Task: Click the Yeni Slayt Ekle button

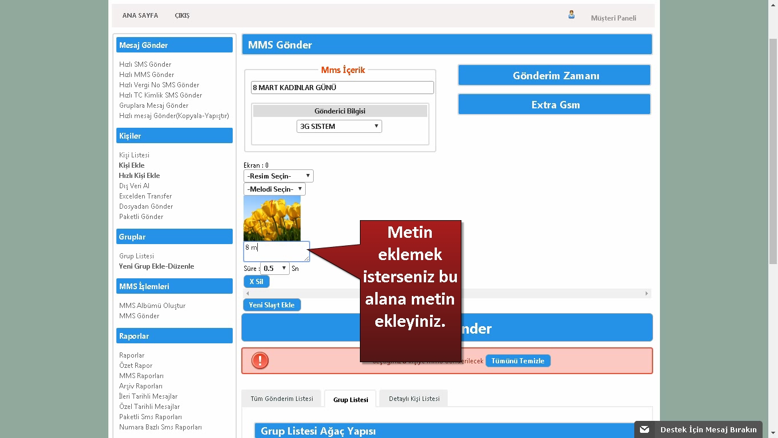Action: point(272,305)
